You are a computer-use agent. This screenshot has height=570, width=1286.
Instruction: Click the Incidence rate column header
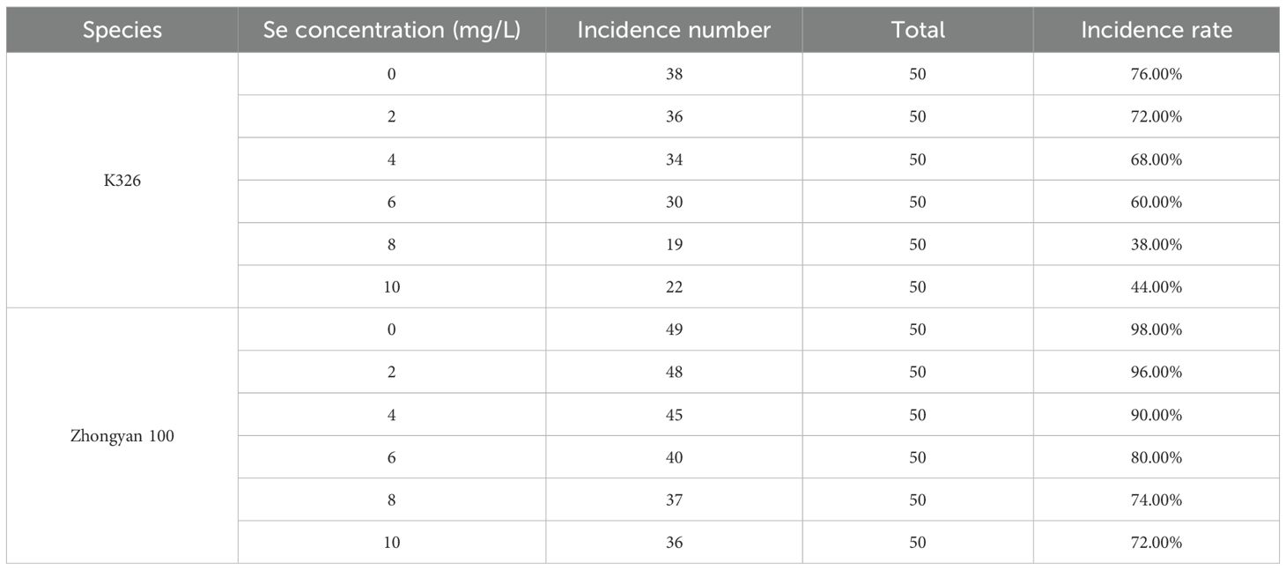tap(1157, 30)
